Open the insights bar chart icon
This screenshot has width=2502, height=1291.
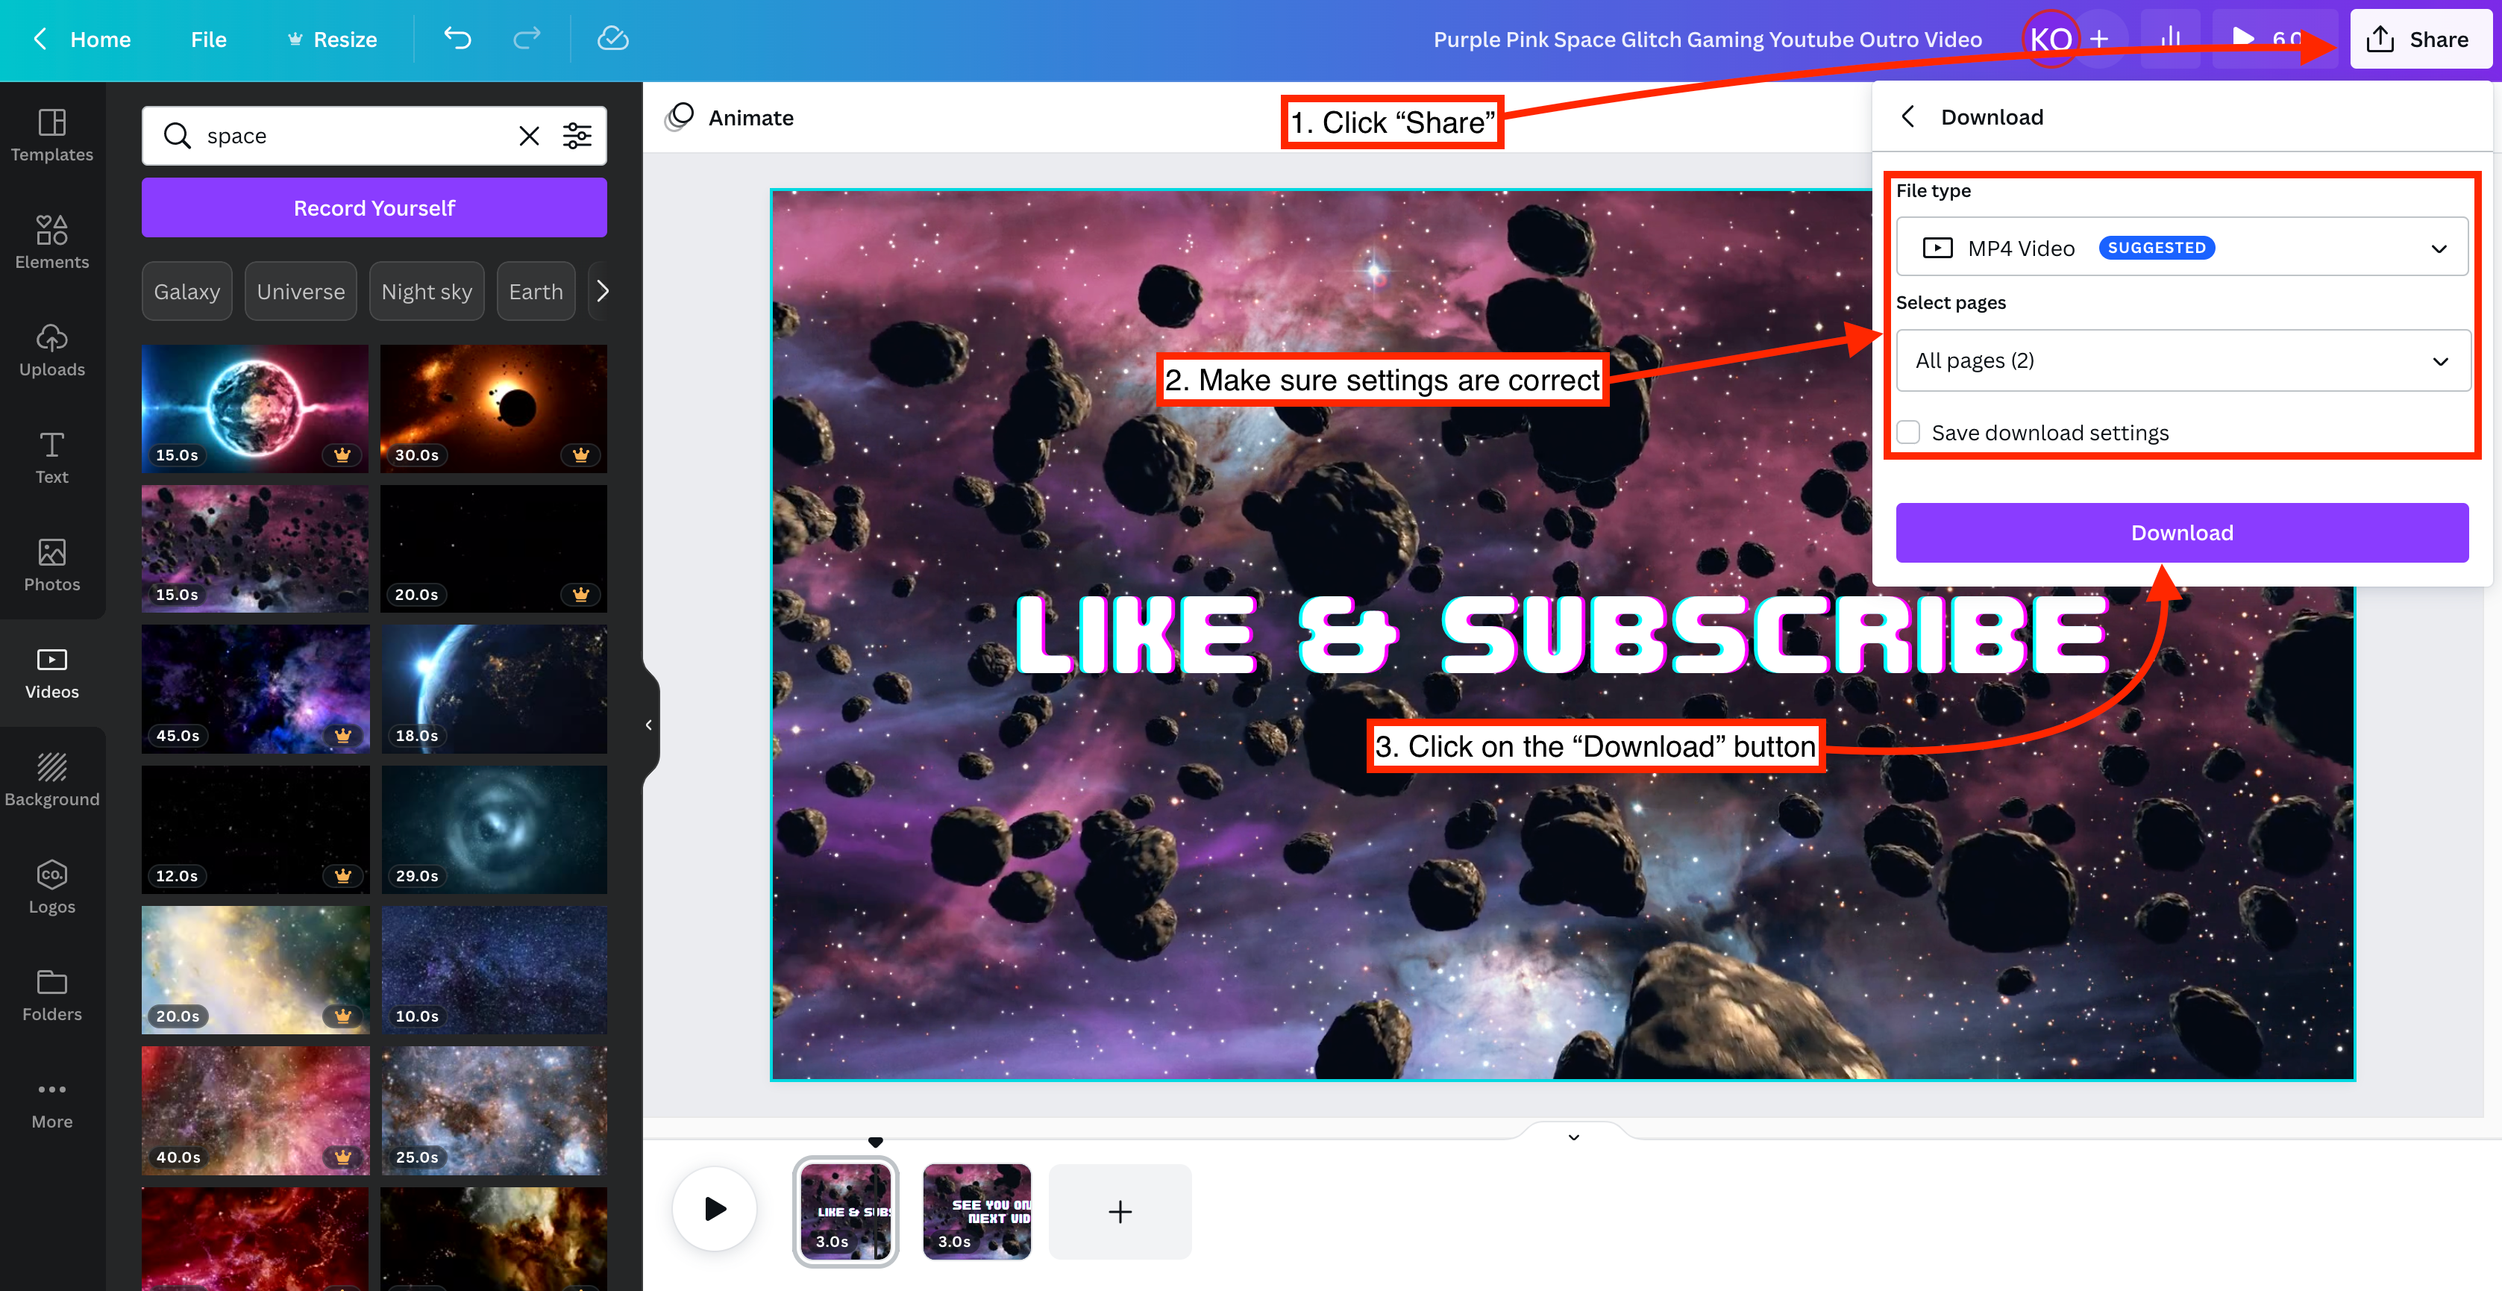[2171, 39]
